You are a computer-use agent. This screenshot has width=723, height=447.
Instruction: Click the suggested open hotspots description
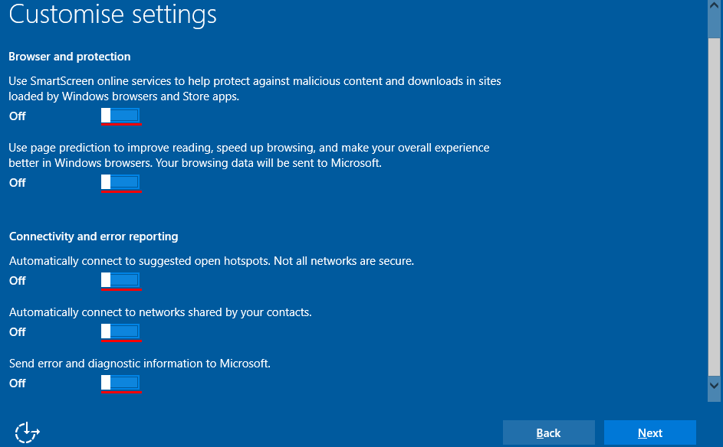(x=212, y=261)
